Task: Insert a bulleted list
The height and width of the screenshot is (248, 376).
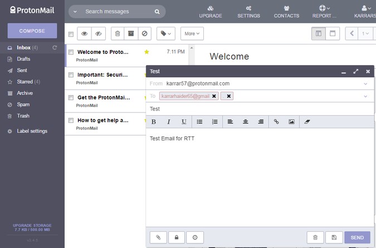Action: [199, 122]
